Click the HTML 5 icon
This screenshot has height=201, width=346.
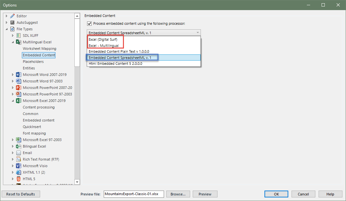pyautogui.click(x=19, y=179)
